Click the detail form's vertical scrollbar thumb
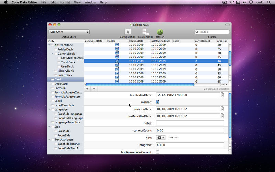 pos(230,115)
